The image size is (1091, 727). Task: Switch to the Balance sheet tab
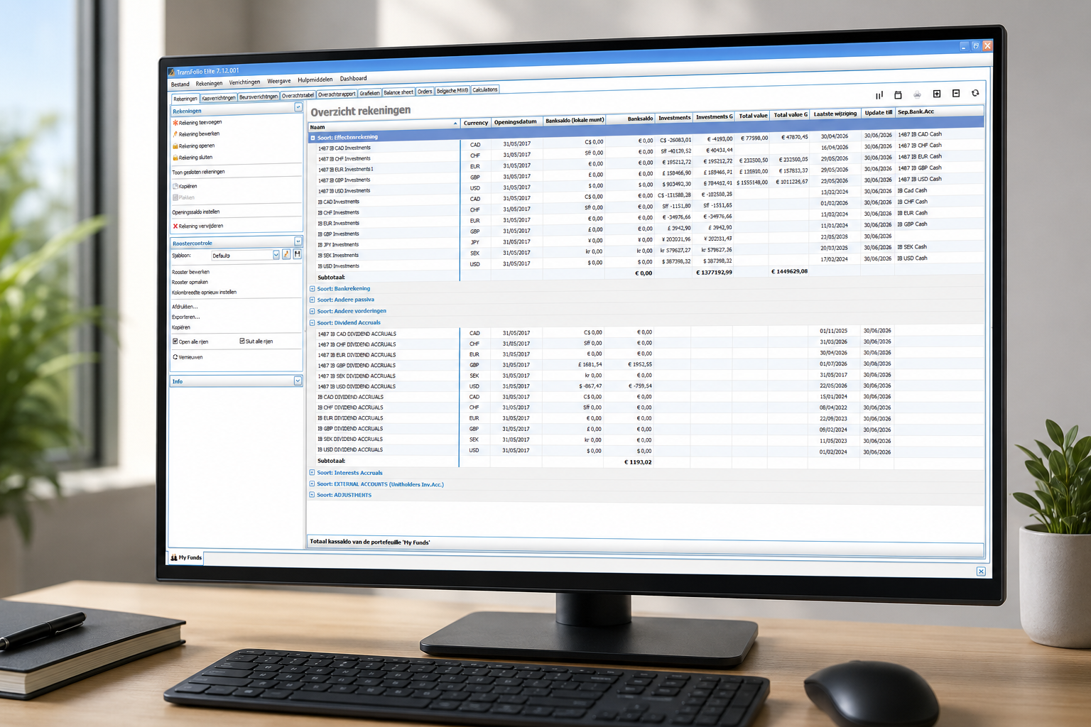pos(398,92)
